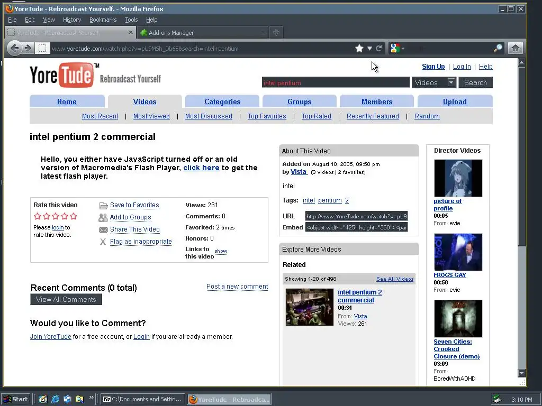Image resolution: width=542 pixels, height=406 pixels.
Task: Click 'click here' to get Flash player
Action: pos(201,168)
